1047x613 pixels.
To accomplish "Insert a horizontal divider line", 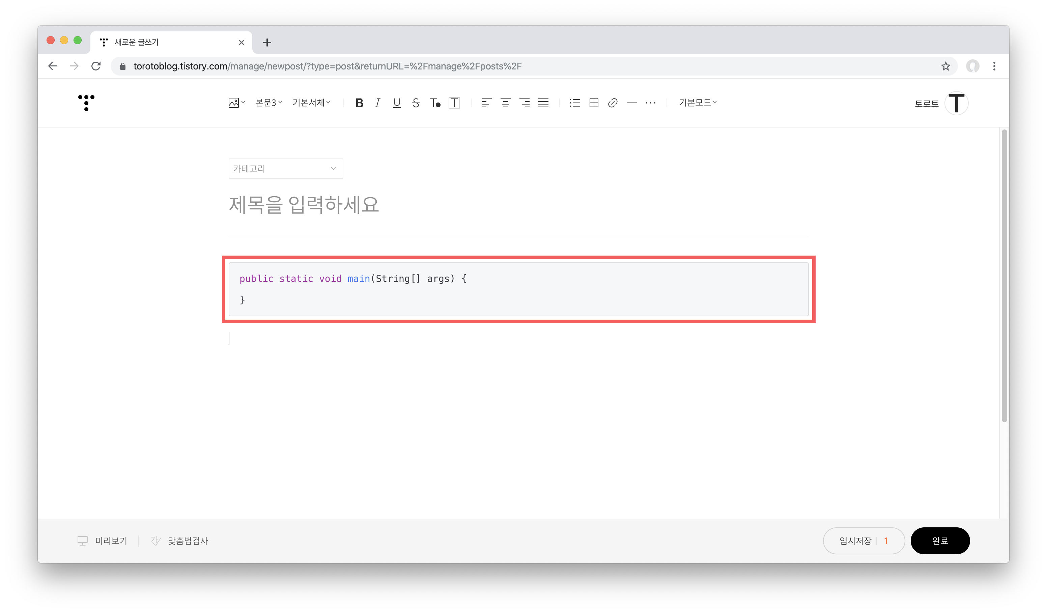I will coord(631,103).
